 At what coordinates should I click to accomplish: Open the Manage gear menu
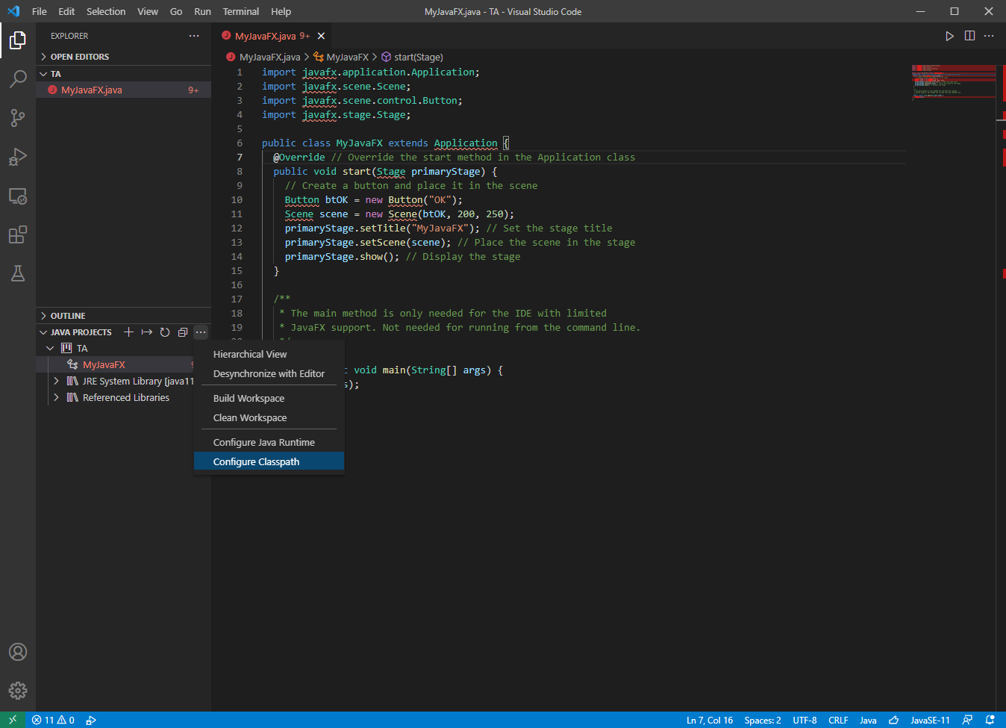pyautogui.click(x=18, y=691)
